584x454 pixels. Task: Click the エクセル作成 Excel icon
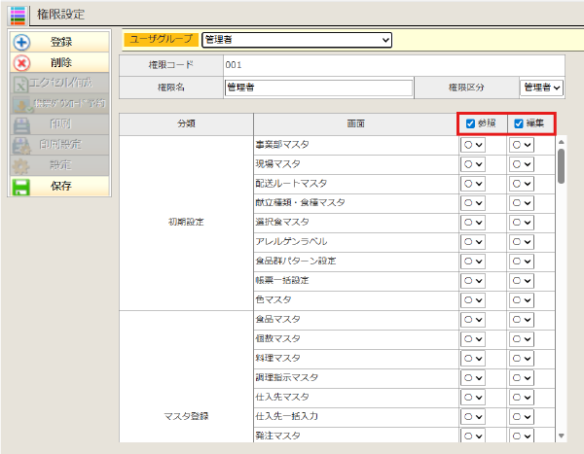21,84
